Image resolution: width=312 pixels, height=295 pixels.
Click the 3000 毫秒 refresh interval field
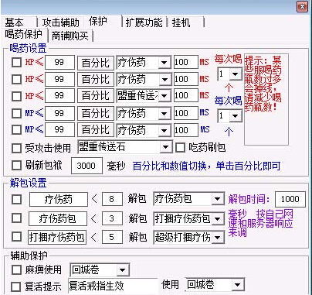pos(86,166)
